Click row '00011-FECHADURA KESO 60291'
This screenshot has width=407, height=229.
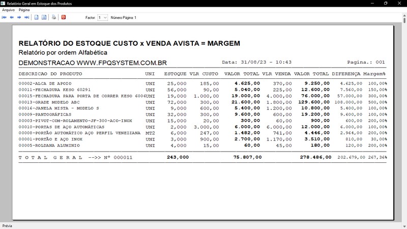[x=202, y=90]
